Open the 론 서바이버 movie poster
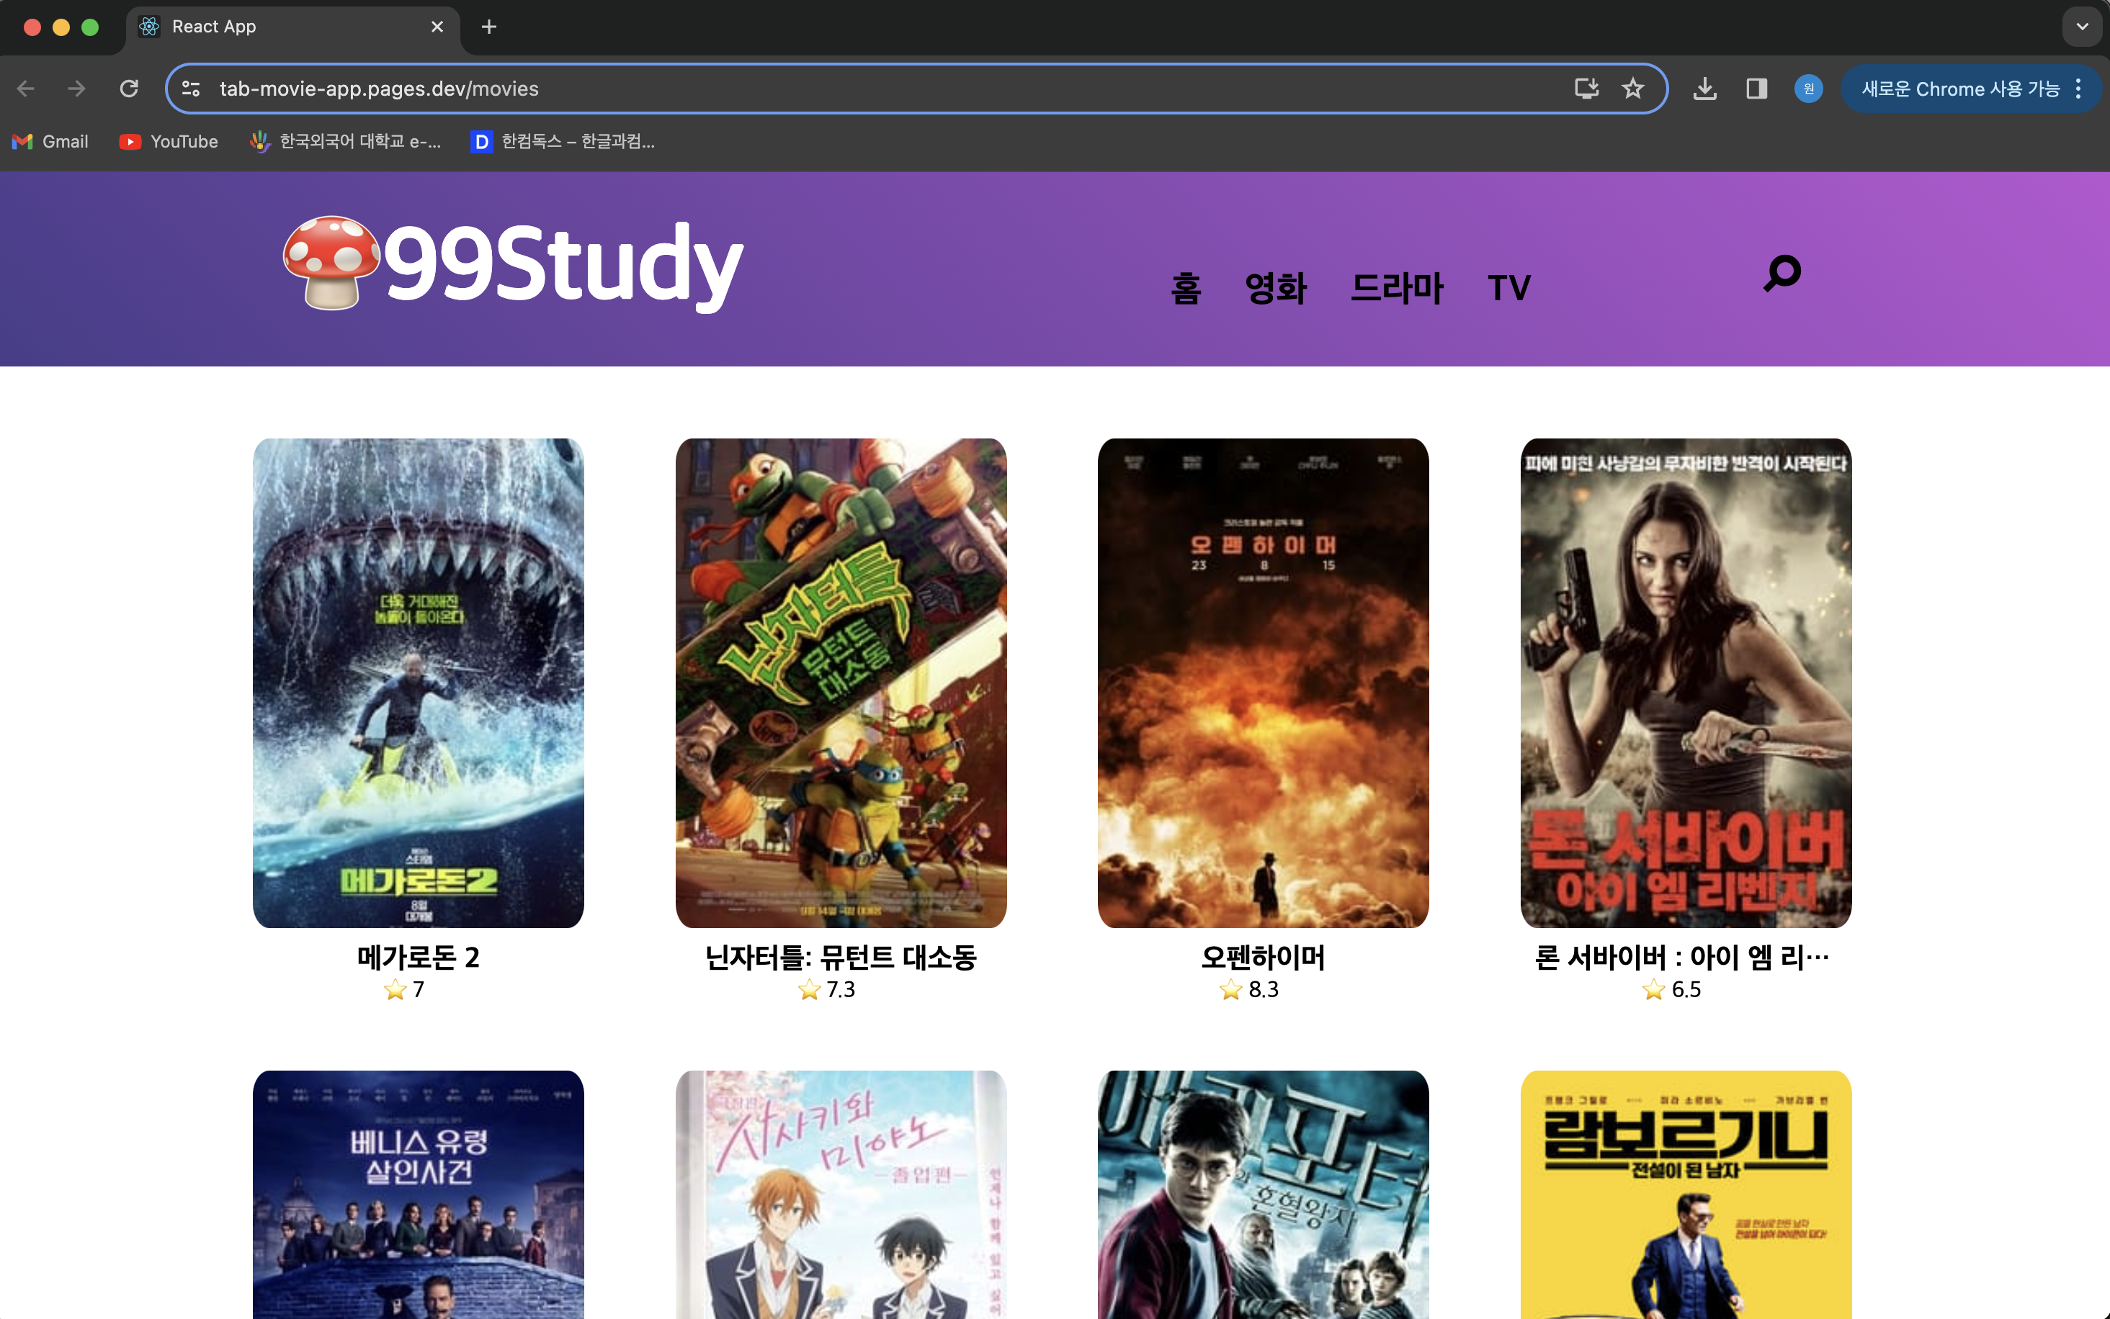 pos(1685,683)
